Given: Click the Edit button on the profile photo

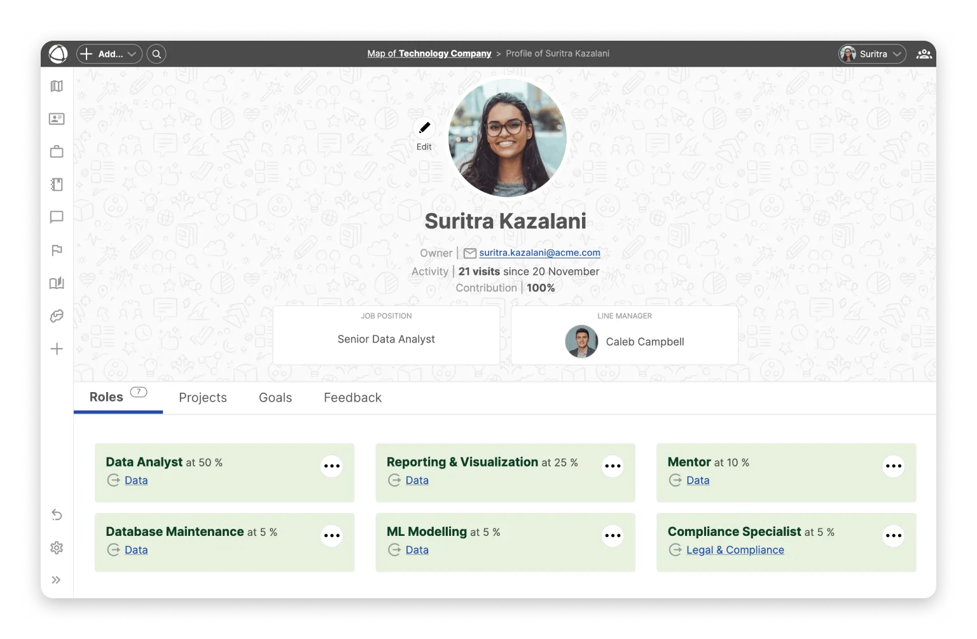Looking at the screenshot, I should click(424, 132).
